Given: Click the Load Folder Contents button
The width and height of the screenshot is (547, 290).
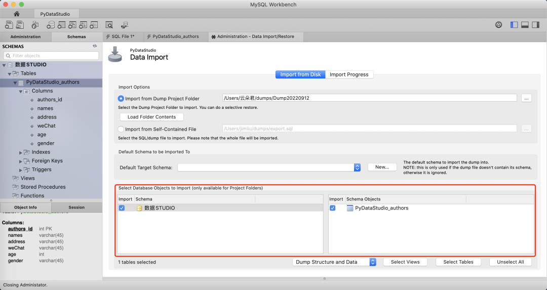Looking at the screenshot, I should click(x=151, y=117).
